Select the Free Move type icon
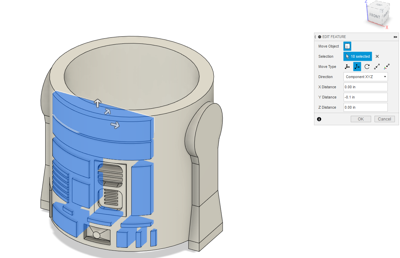The width and height of the screenshot is (400, 258). click(347, 67)
